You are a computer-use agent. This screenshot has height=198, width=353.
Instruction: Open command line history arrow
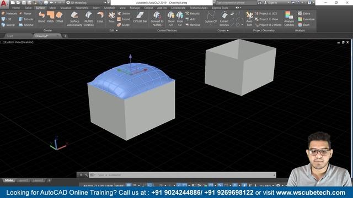pyautogui.click(x=274, y=175)
